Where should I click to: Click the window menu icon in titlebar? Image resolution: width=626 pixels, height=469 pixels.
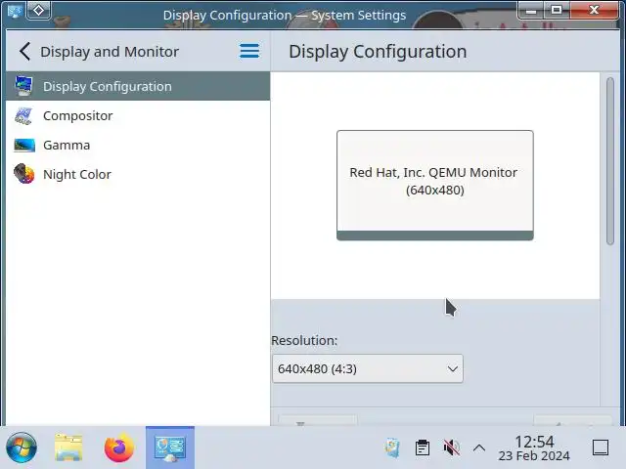16,11
